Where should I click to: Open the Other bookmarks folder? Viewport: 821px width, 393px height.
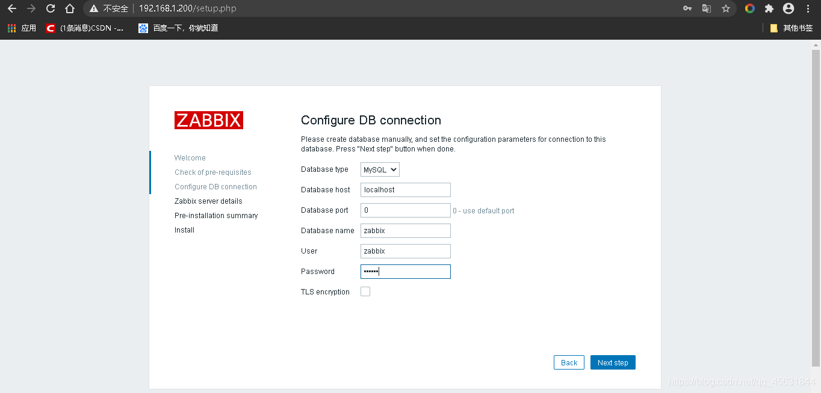pos(792,28)
